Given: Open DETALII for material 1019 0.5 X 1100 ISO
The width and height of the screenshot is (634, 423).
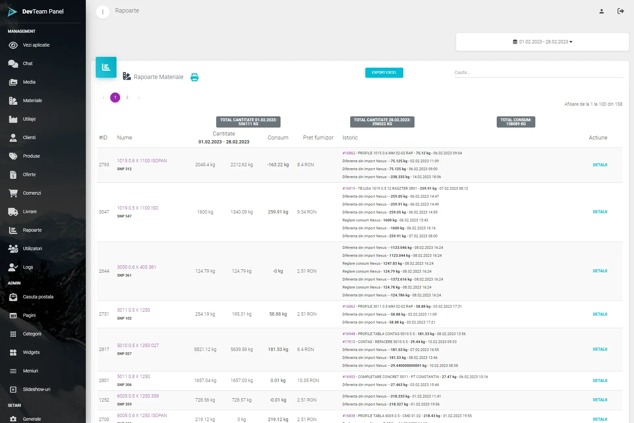Looking at the screenshot, I should click(x=600, y=212).
